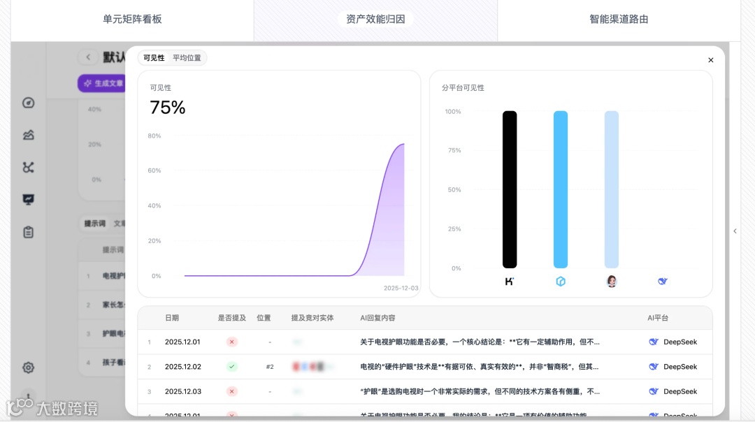This screenshot has height=422, width=755.
Task: Click green check status in 2025.12.02 row
Action: point(231,367)
